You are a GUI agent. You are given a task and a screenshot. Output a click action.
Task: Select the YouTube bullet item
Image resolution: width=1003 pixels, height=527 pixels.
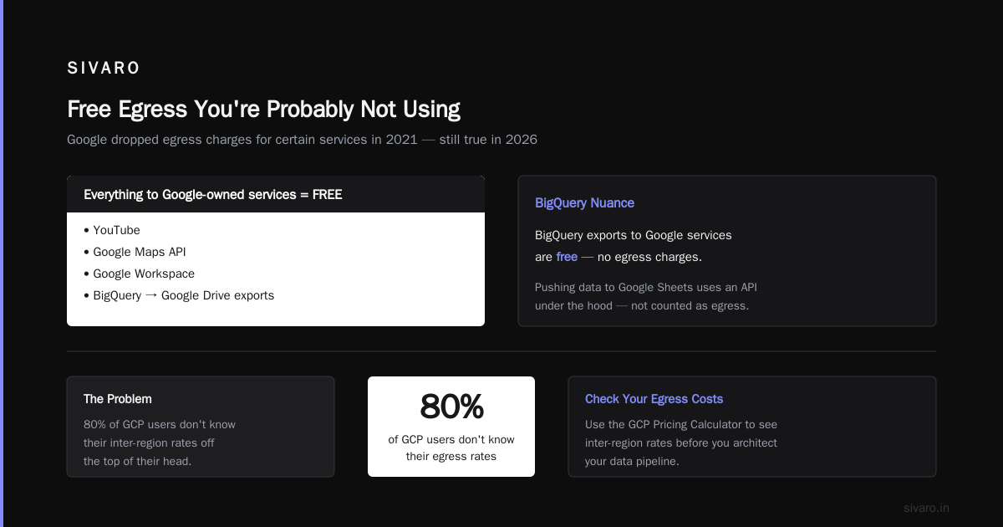(112, 230)
